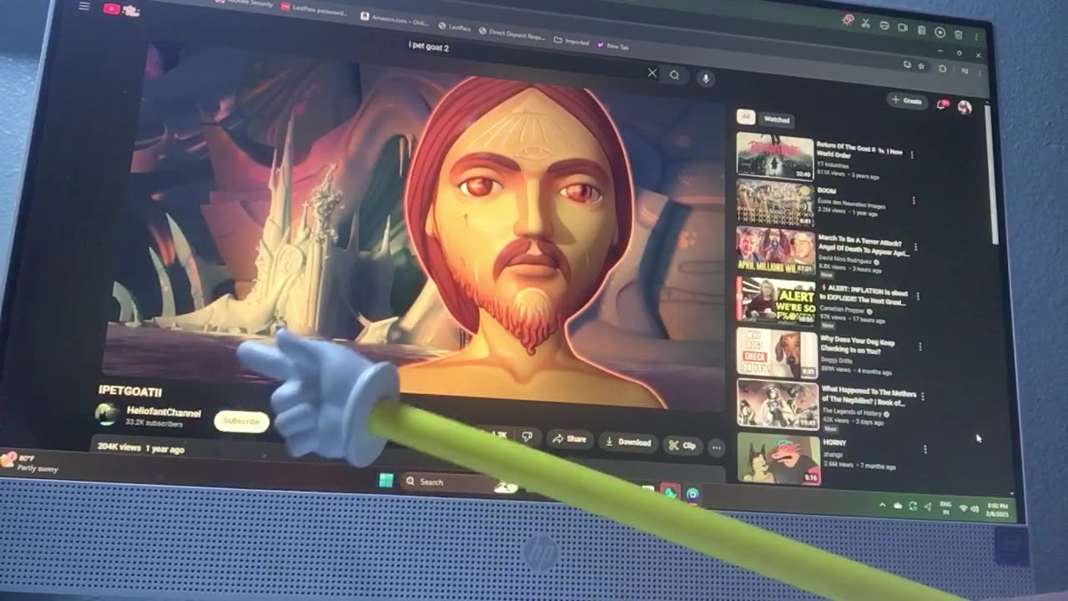The image size is (1068, 601).
Task: Open options for 'March To Be A Terror Attack?'
Action: [x=916, y=247]
